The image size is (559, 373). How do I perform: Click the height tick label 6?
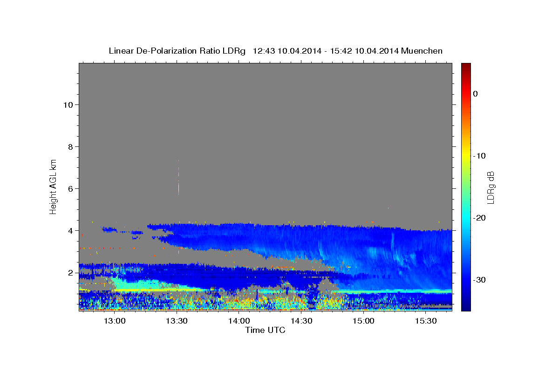pyautogui.click(x=71, y=189)
